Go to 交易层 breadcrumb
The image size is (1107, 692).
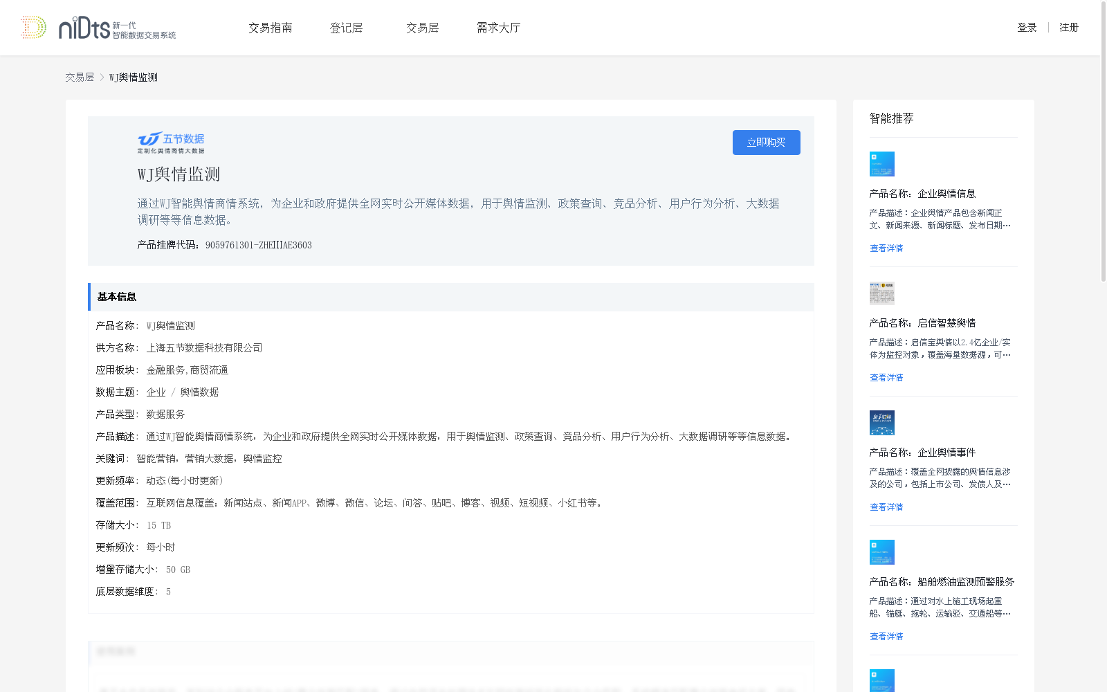(80, 78)
